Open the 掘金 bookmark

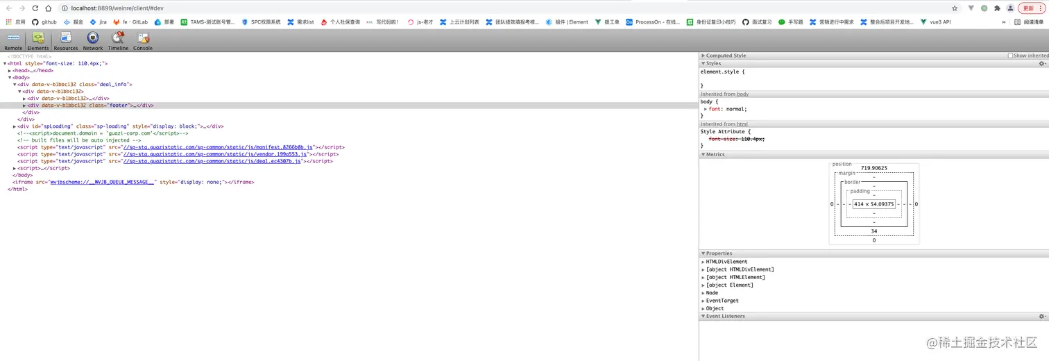pos(74,22)
